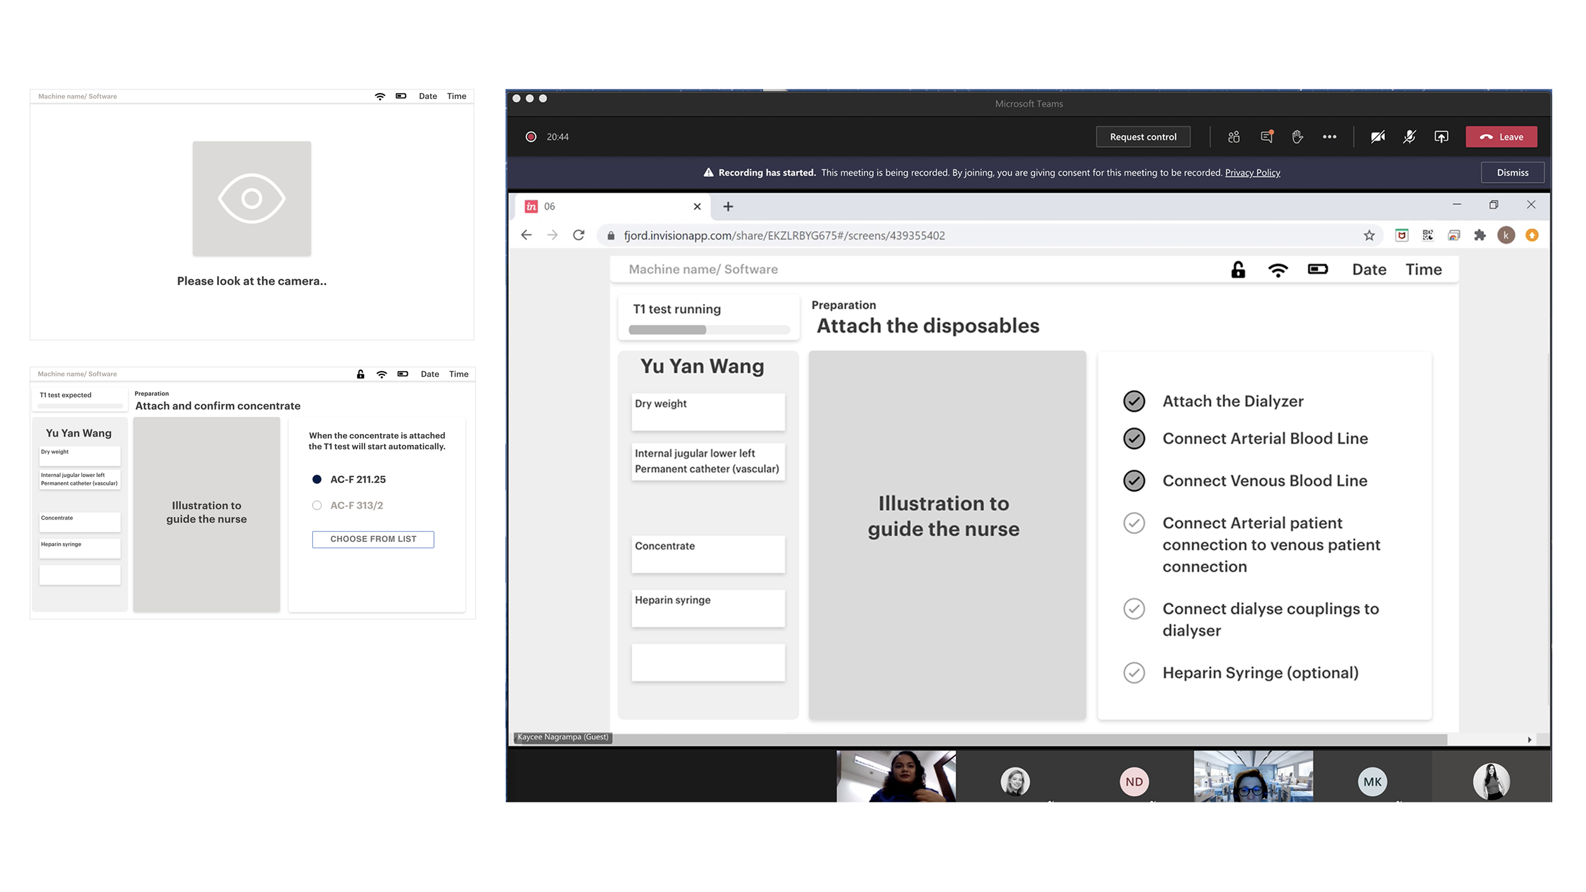1586x892 pixels.
Task: Dismiss the recording notification banner
Action: pos(1512,173)
